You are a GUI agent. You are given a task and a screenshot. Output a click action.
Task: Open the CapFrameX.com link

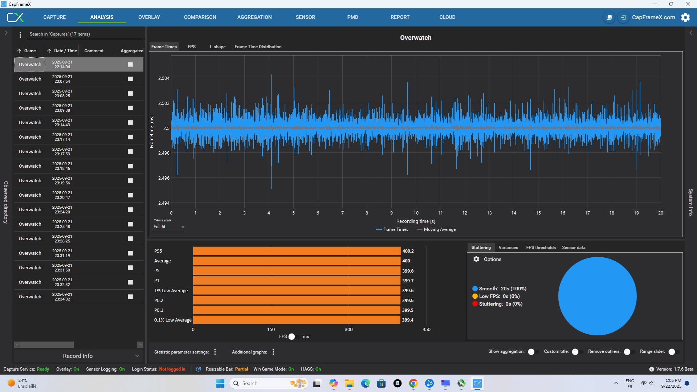[653, 17]
